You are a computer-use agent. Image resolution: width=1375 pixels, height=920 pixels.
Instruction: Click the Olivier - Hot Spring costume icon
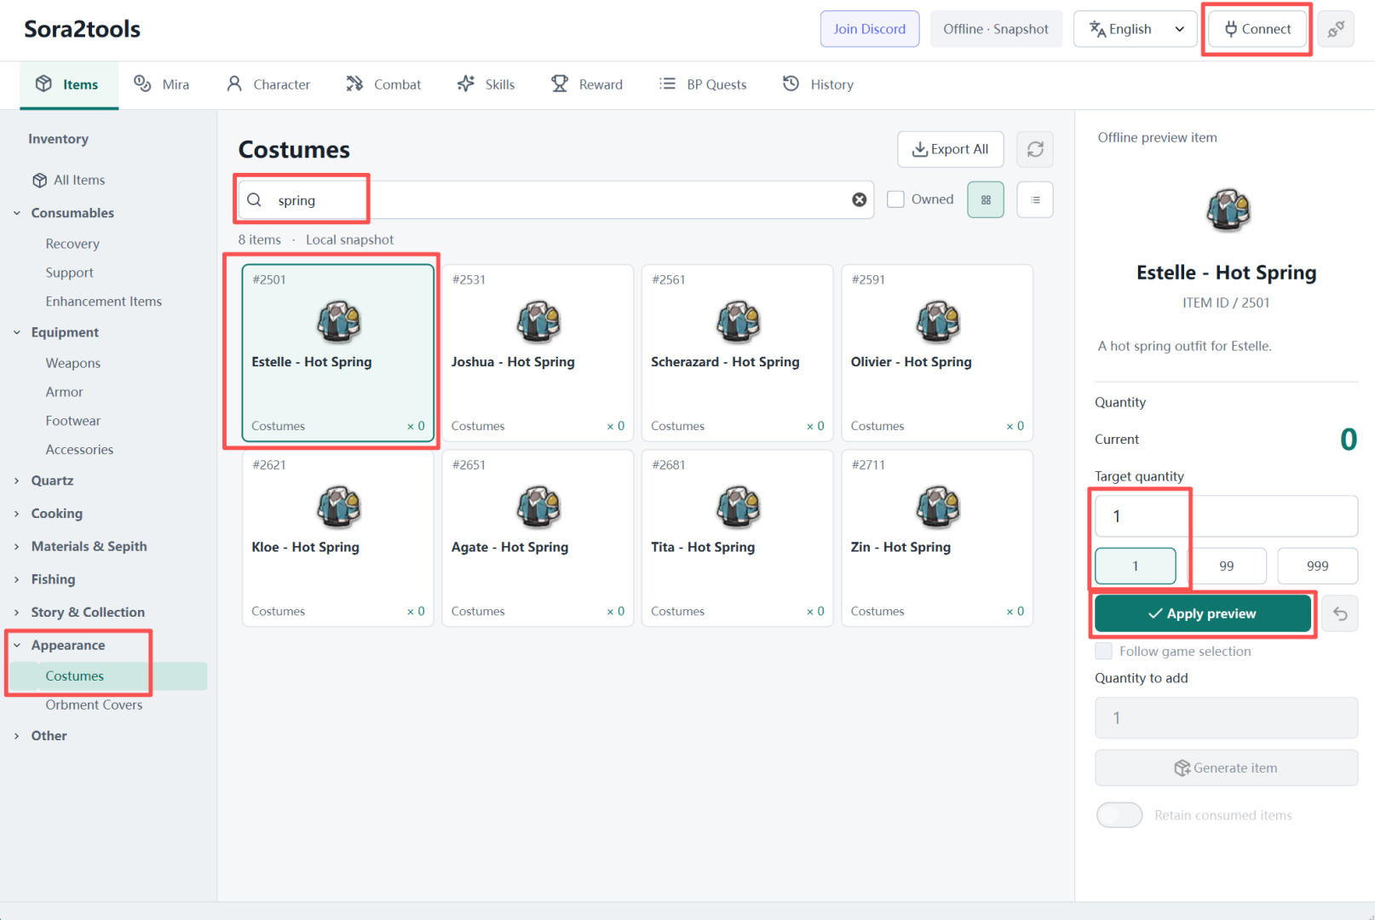(x=938, y=321)
